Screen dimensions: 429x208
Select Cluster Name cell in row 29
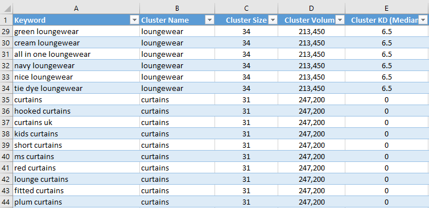coord(177,31)
